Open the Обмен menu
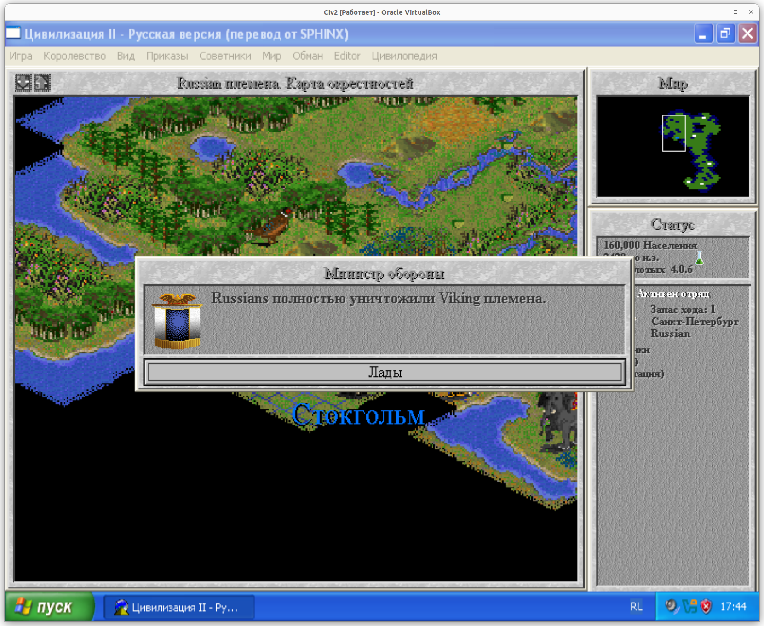 click(x=308, y=56)
